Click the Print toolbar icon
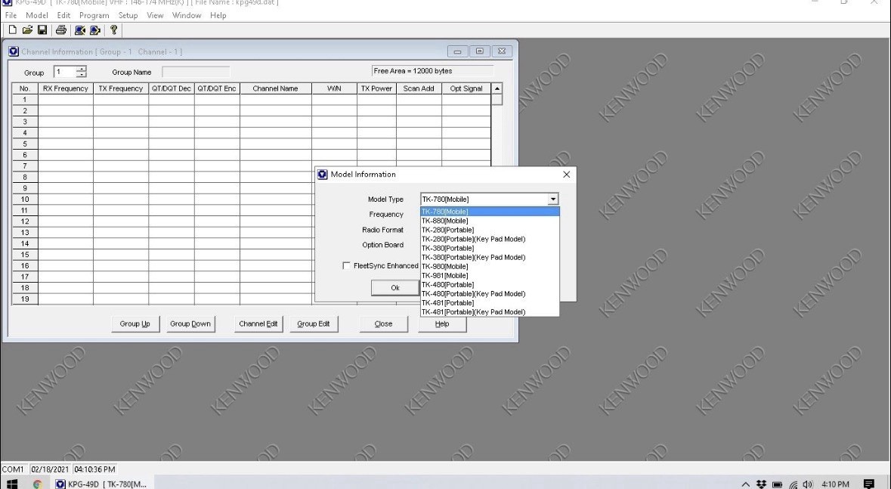The height and width of the screenshot is (489, 891). tap(60, 30)
